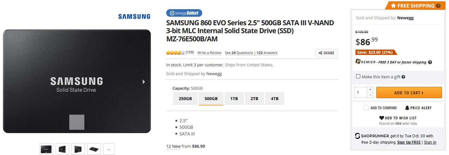Click the Samsung brand logo
Viewport: 449px width, 155px height.
pyautogui.click(x=134, y=16)
